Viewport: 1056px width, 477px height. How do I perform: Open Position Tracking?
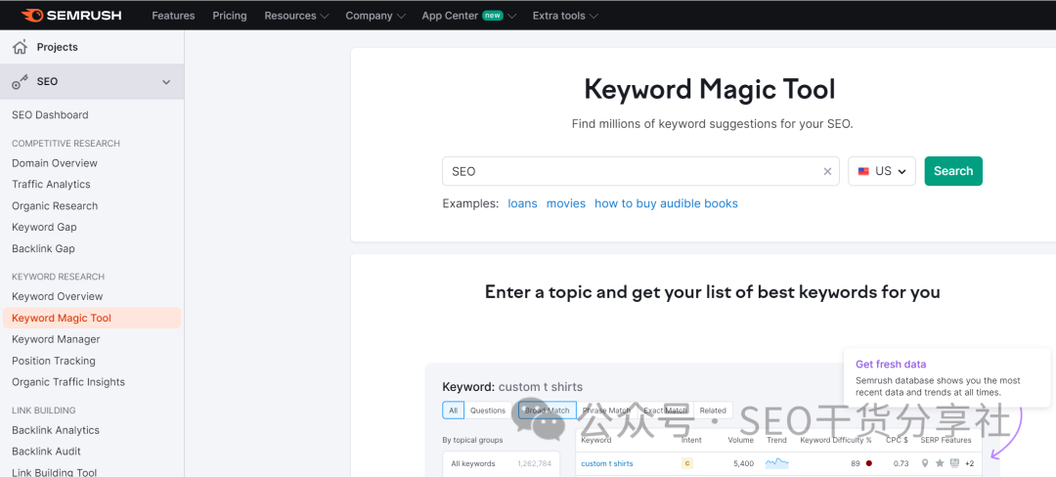click(53, 362)
